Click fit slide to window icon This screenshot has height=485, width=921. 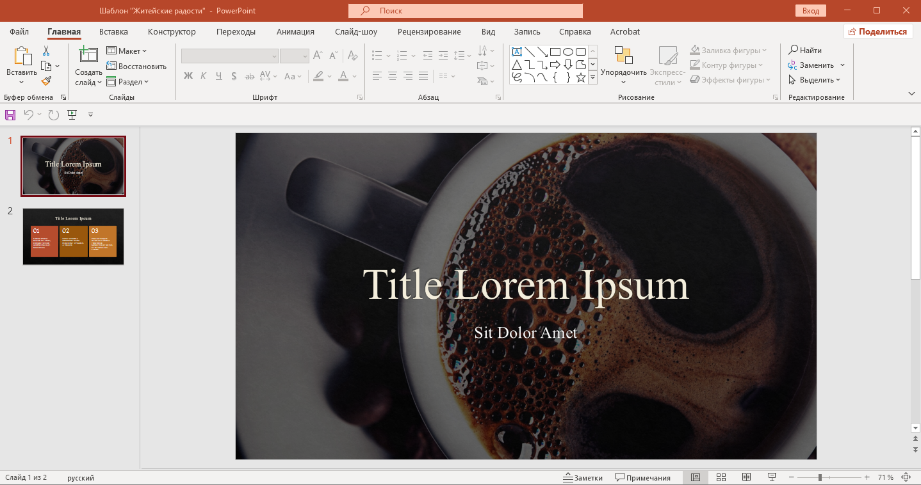(x=906, y=477)
